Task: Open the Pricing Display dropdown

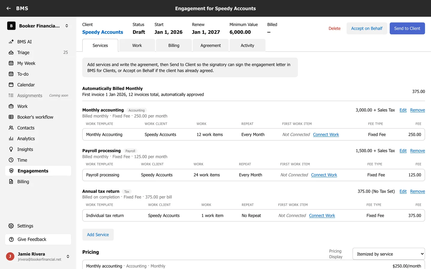Action: 389,254
